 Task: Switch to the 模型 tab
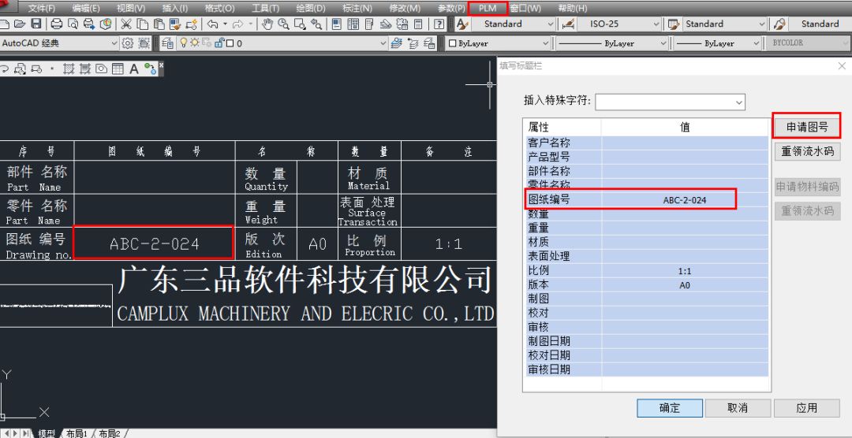point(47,433)
